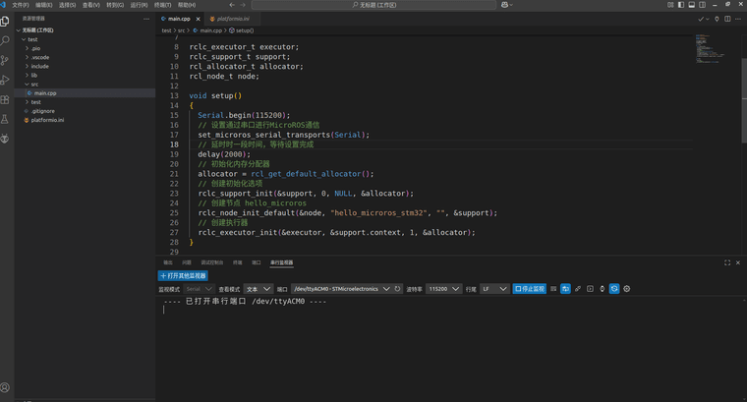Open the 115200 baud rate dropdown
The image size is (747, 402).
pyautogui.click(x=443, y=289)
